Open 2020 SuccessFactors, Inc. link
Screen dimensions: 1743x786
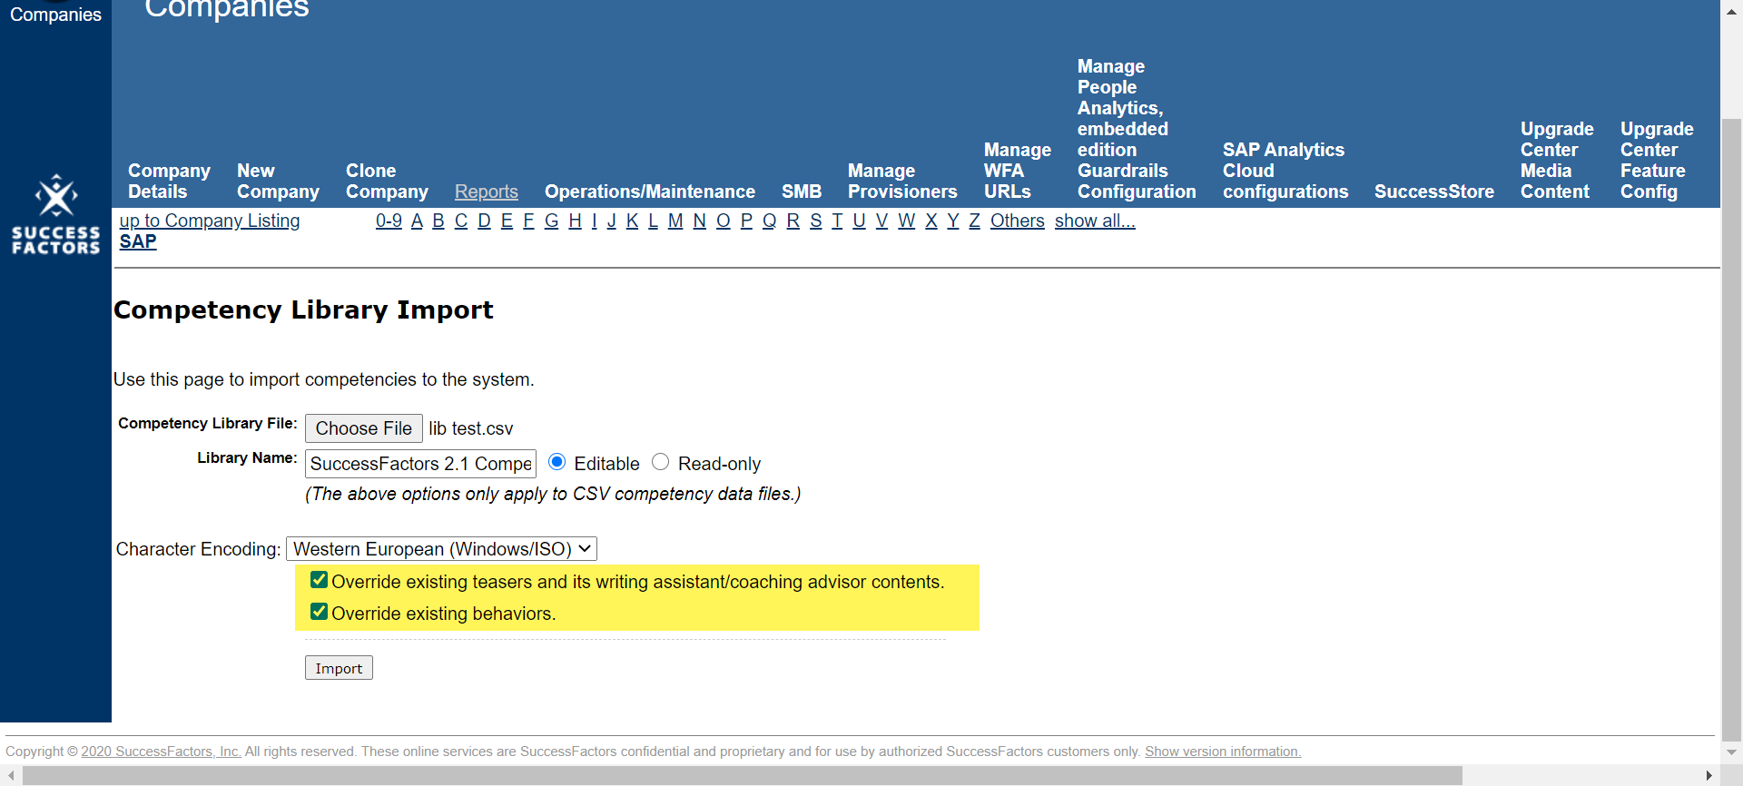161,752
